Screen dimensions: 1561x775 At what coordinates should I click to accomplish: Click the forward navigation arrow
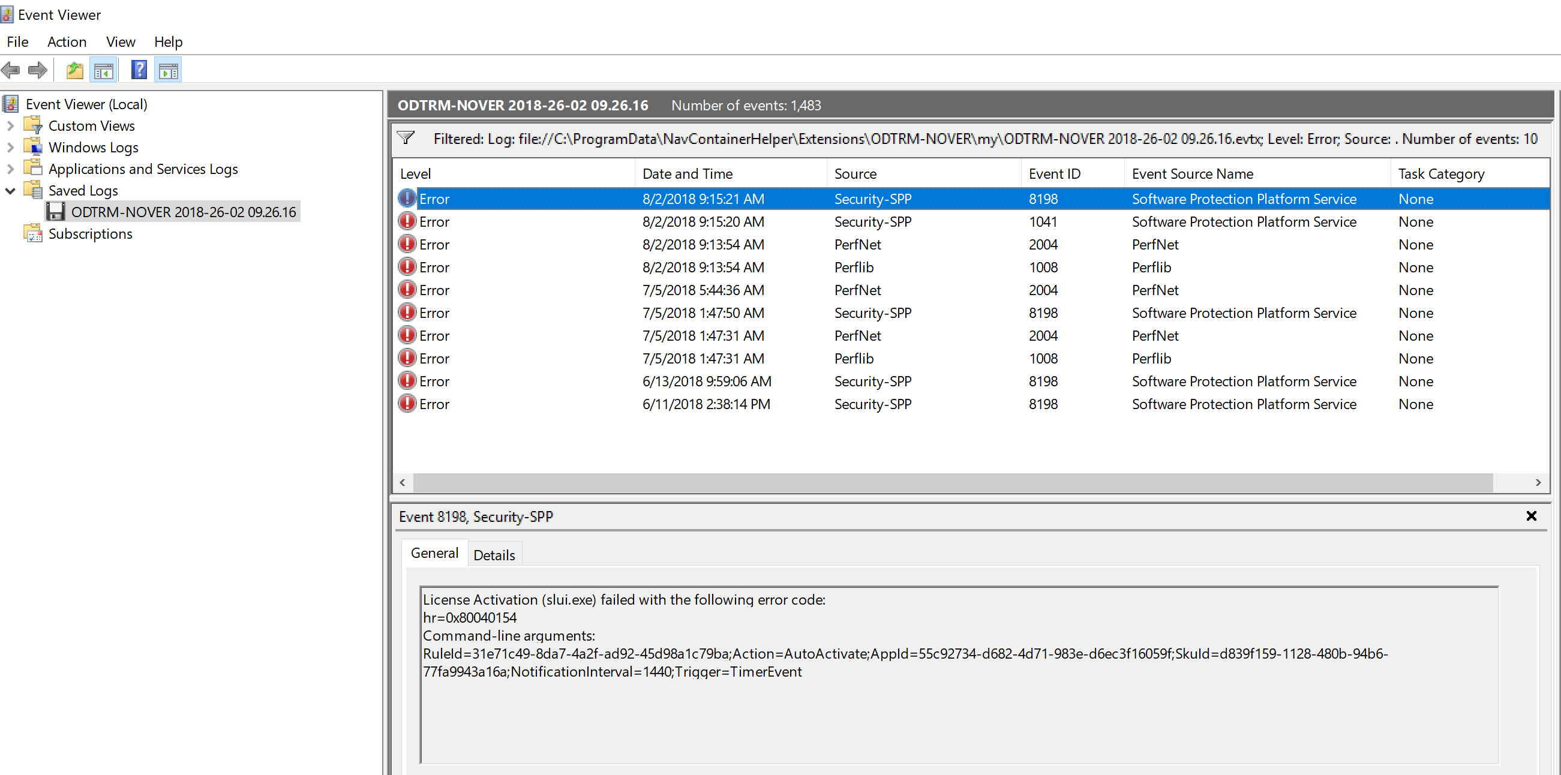(37, 70)
